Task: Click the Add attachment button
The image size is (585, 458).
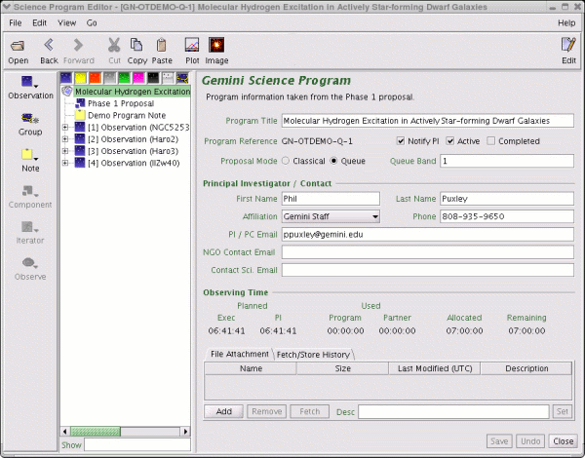Action: (224, 411)
